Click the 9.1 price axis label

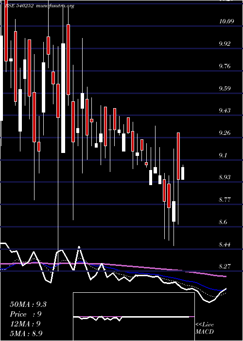[x=223, y=155]
